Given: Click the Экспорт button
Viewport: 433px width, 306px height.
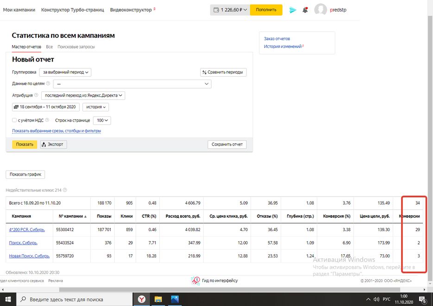Looking at the screenshot, I should click(54, 145).
